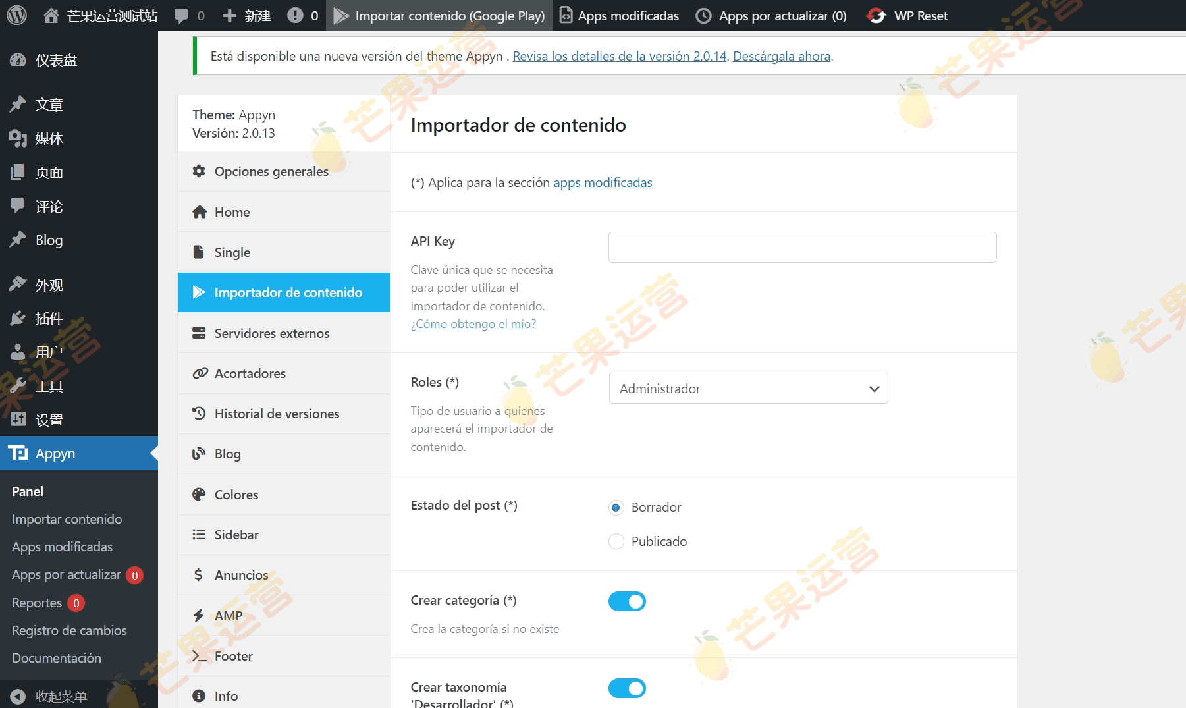Click the exclamation alert icon in admin bar
1186x708 pixels.
click(x=295, y=16)
